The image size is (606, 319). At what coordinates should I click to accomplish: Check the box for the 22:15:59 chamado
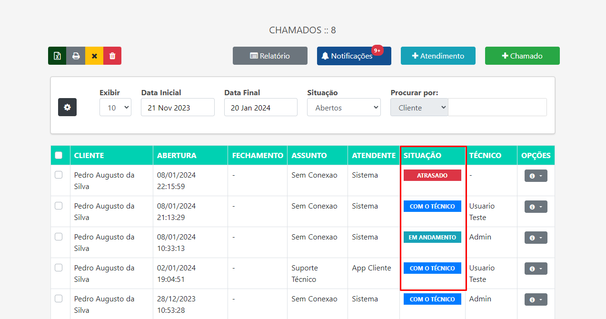59,175
